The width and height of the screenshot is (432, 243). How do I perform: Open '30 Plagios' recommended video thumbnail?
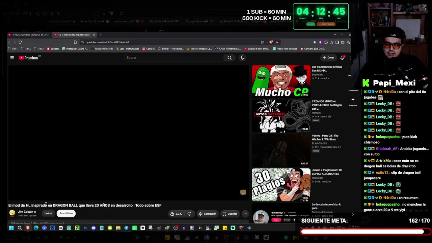click(281, 185)
